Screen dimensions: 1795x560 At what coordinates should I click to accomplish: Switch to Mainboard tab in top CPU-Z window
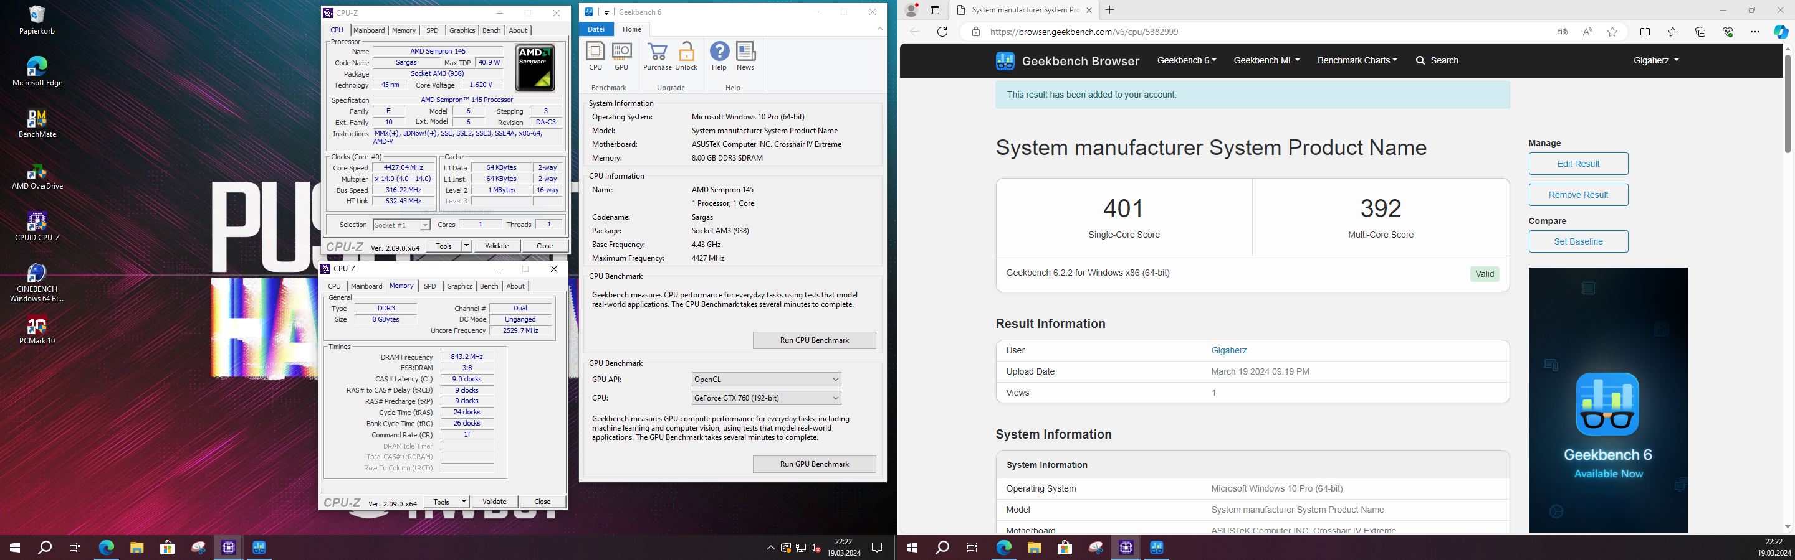point(368,30)
